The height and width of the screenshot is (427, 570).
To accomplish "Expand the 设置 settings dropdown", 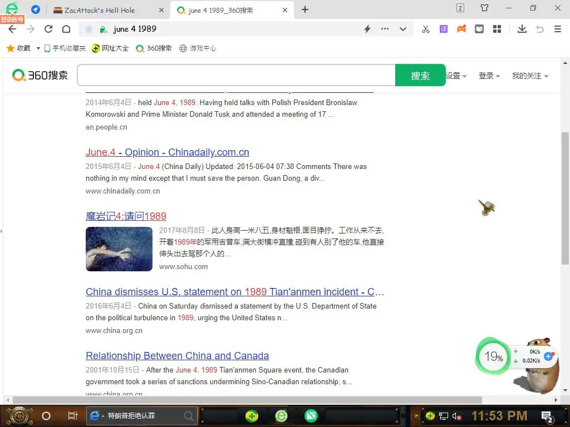I will tap(456, 76).
